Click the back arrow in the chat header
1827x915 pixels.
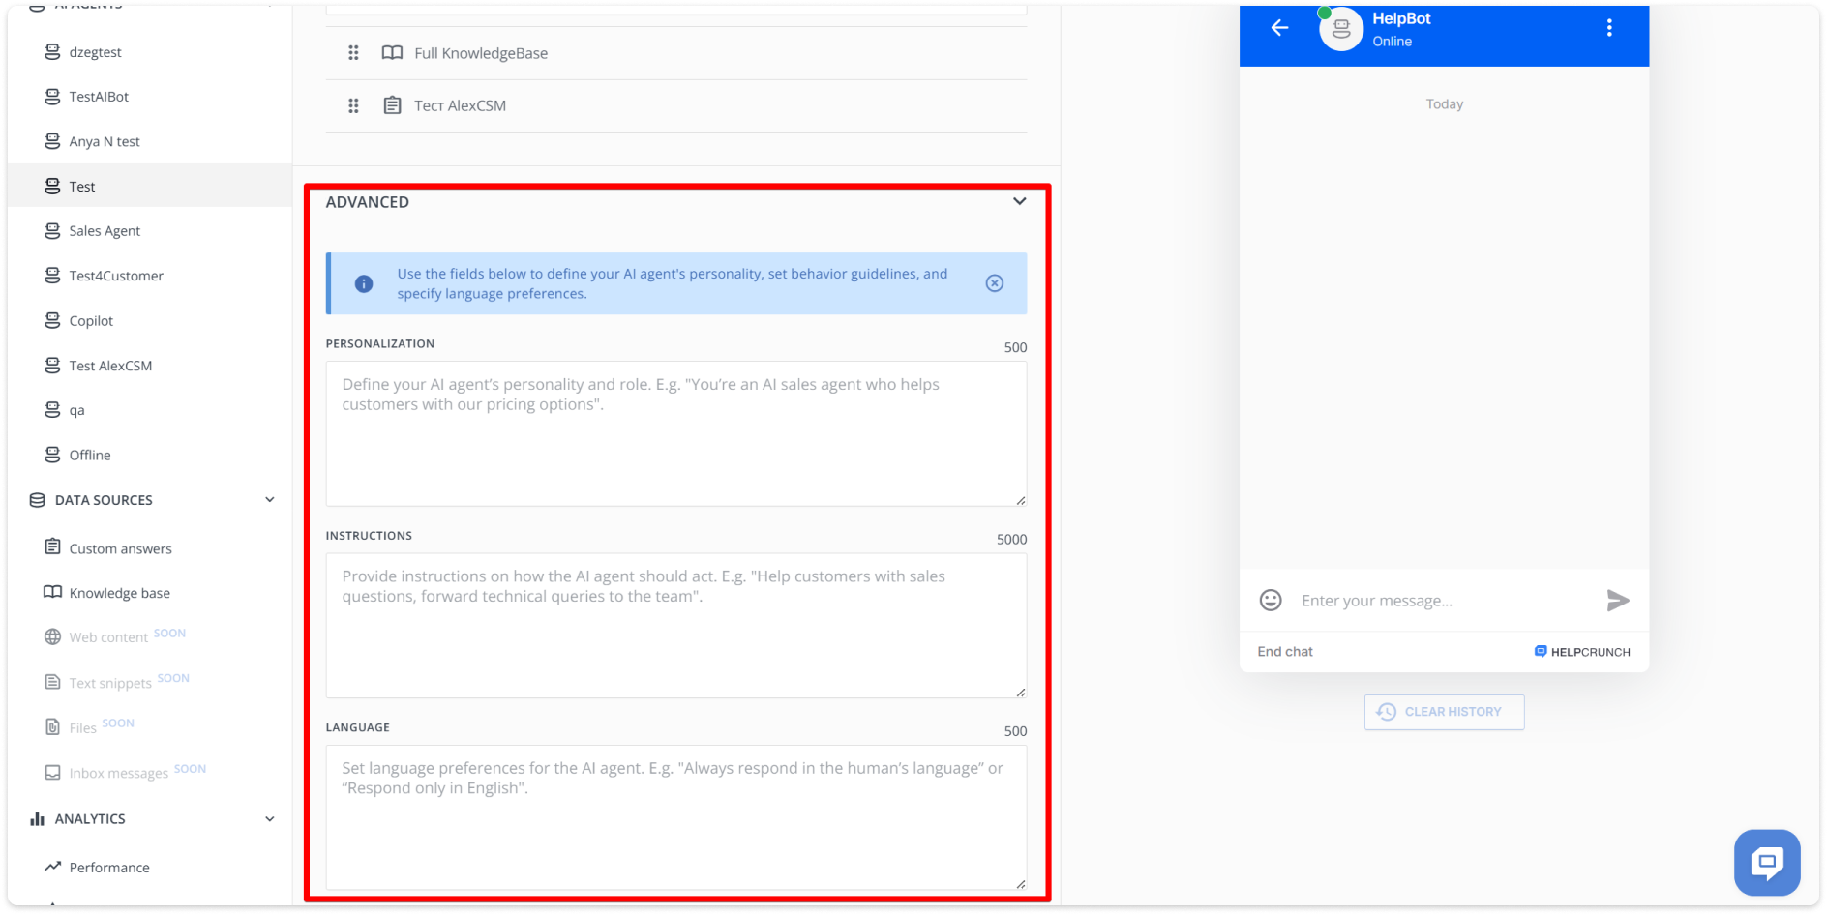pyautogui.click(x=1278, y=28)
